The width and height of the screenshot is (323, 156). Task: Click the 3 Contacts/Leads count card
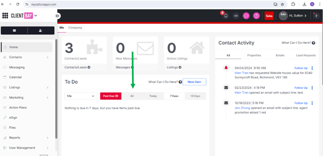point(84,50)
